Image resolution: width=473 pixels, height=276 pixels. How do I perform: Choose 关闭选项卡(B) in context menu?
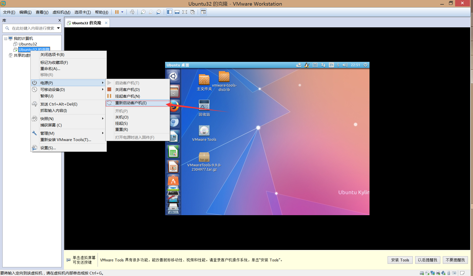click(68, 55)
